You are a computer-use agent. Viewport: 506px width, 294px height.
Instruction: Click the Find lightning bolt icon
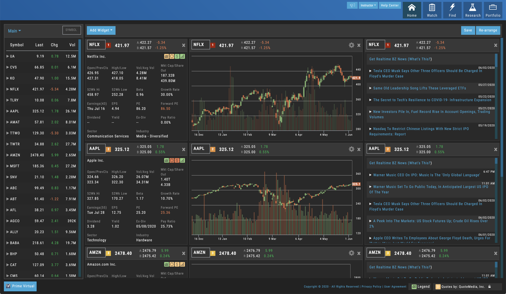click(452, 10)
